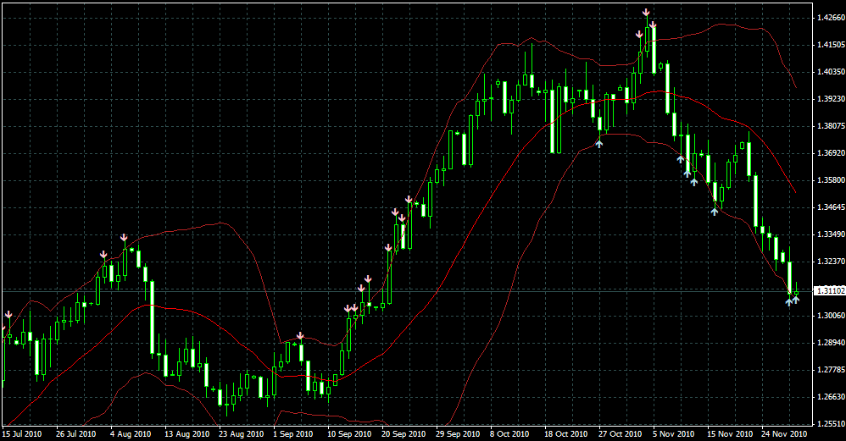The height and width of the screenshot is (441, 846).
Task: Select the blue up arrow below 27 Oct 2010 low
Action: 599,144
